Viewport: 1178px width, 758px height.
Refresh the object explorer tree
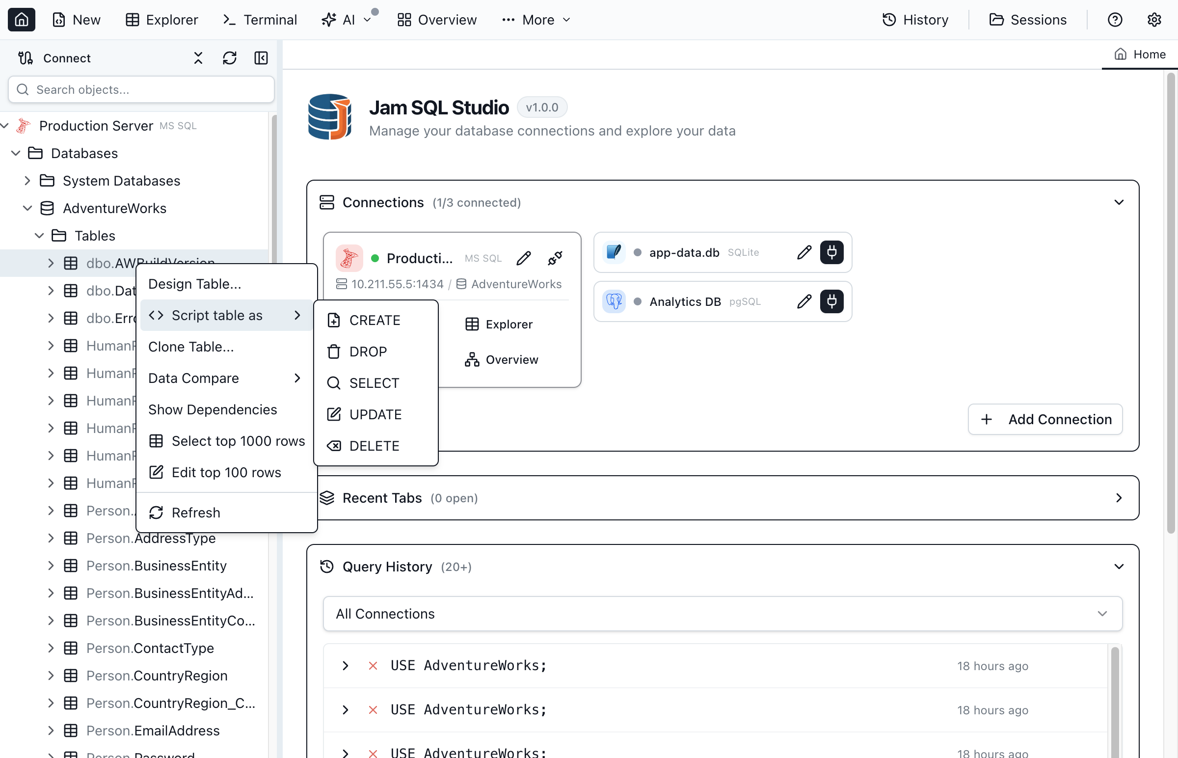(229, 58)
